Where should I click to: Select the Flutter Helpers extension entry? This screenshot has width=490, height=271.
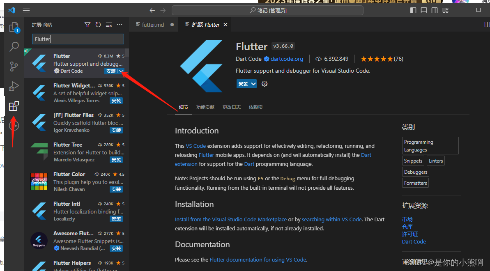pos(76,264)
